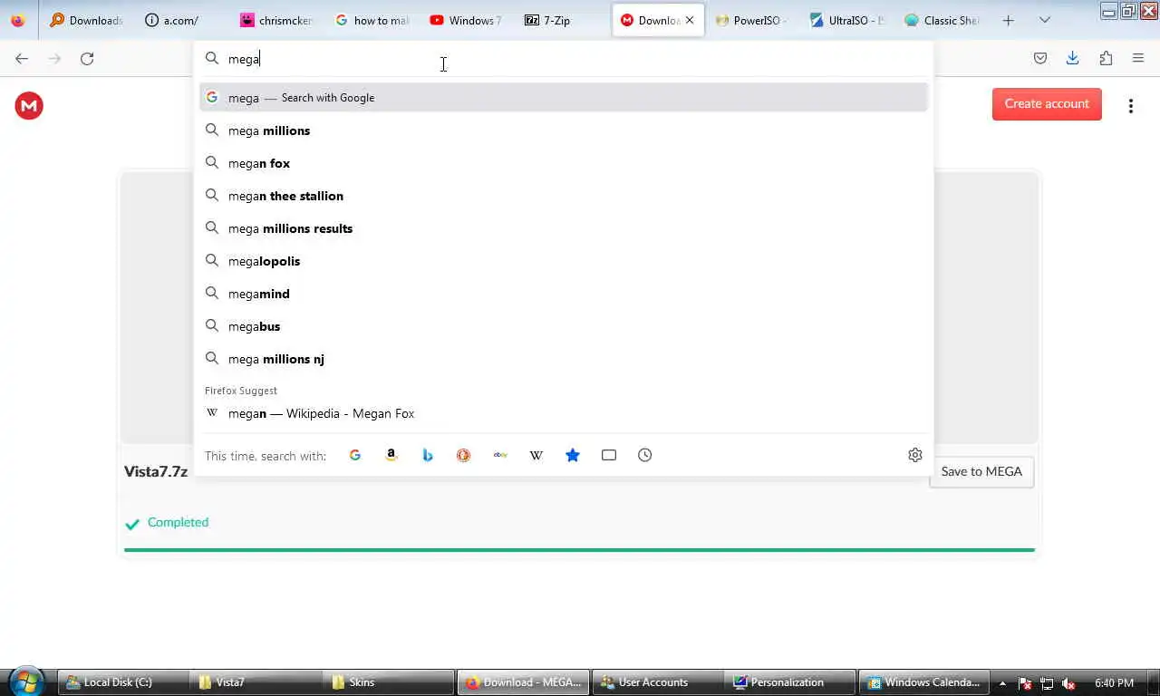The image size is (1160, 696).
Task: Open 'megan — Wikipedia - Megan Fox' suggestion
Action: pyautogui.click(x=564, y=413)
